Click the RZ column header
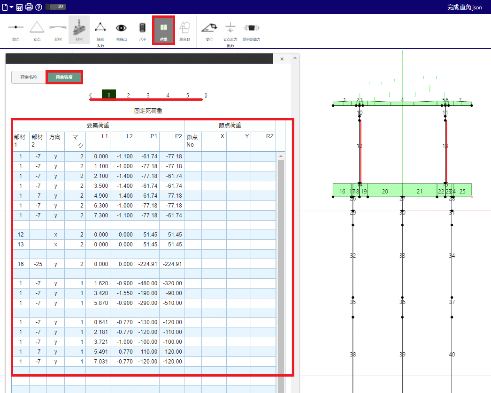This screenshot has height=393, width=491. (263, 141)
